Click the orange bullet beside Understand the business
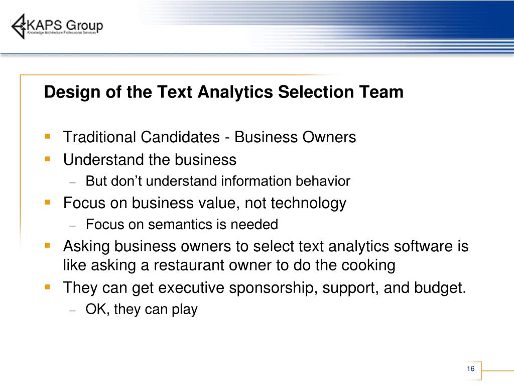The height and width of the screenshot is (386, 514). coord(48,159)
